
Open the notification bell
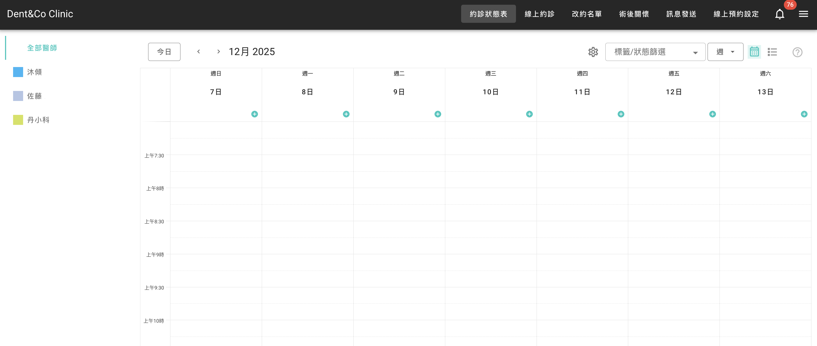coord(779,14)
